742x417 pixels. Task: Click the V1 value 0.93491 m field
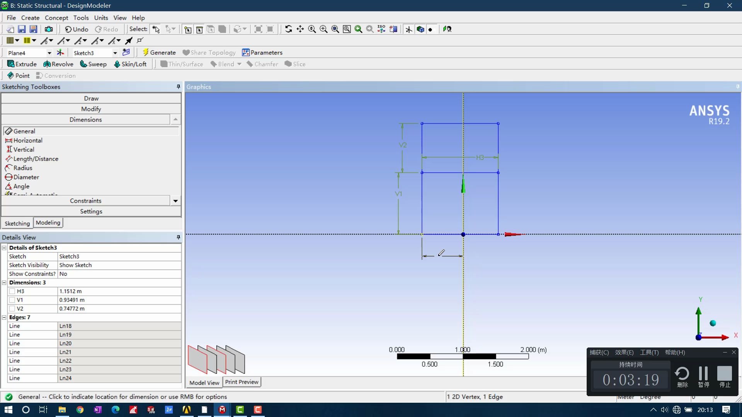(x=119, y=300)
